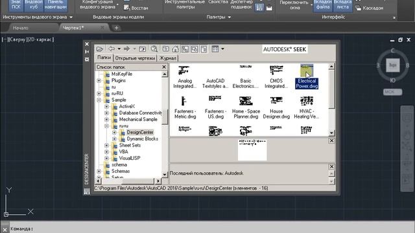Image resolution: width=415 pixels, height=233 pixels.
Task: Open the Views dropdown arrow
Action: pos(222,49)
